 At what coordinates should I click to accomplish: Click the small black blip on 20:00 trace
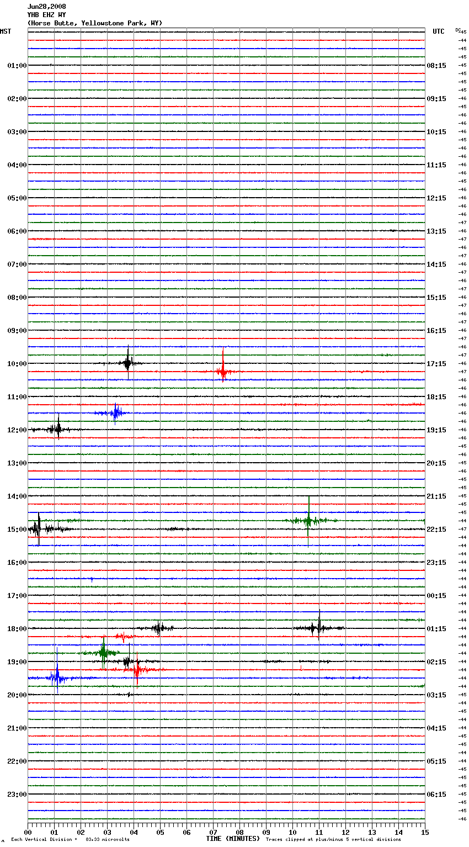click(129, 694)
